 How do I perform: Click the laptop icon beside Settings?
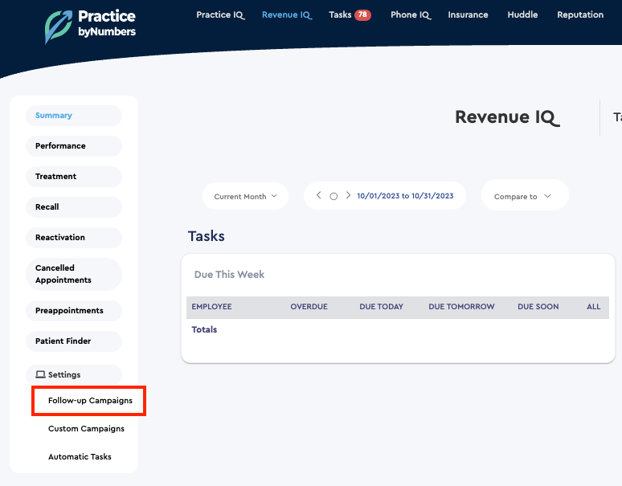(x=40, y=375)
